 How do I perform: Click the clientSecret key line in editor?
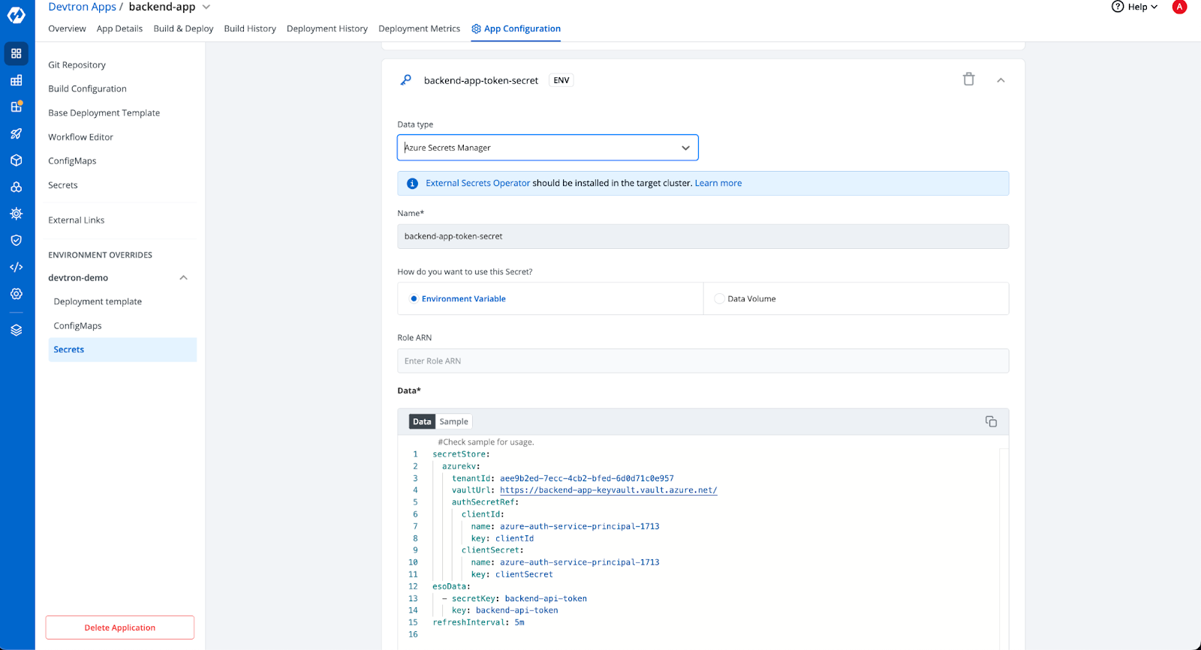click(512, 574)
